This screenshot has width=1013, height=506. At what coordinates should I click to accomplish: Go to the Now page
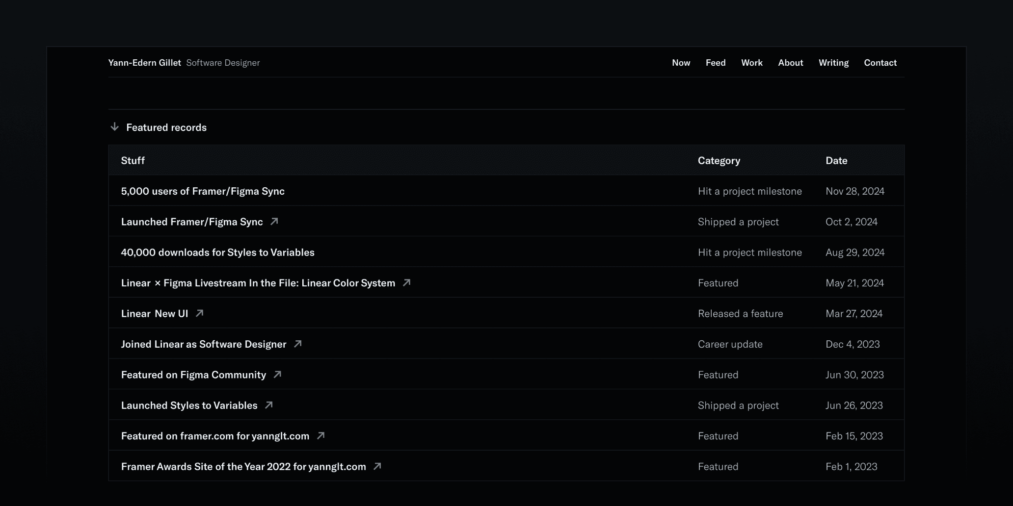pyautogui.click(x=681, y=63)
